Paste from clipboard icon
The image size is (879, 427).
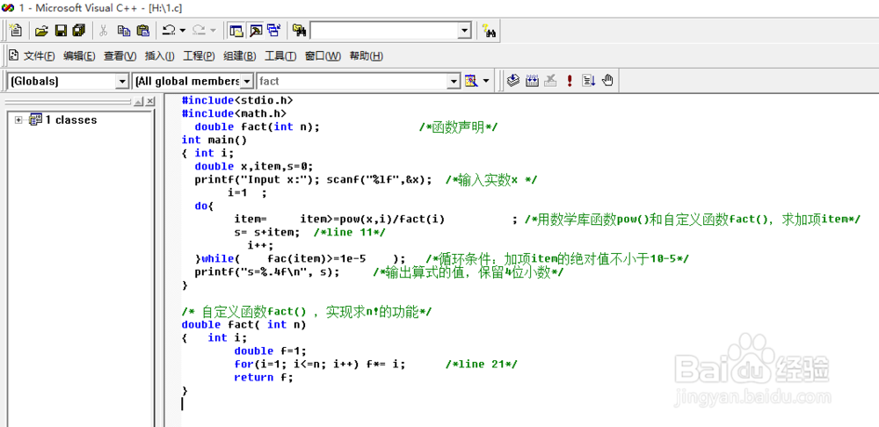click(x=143, y=31)
